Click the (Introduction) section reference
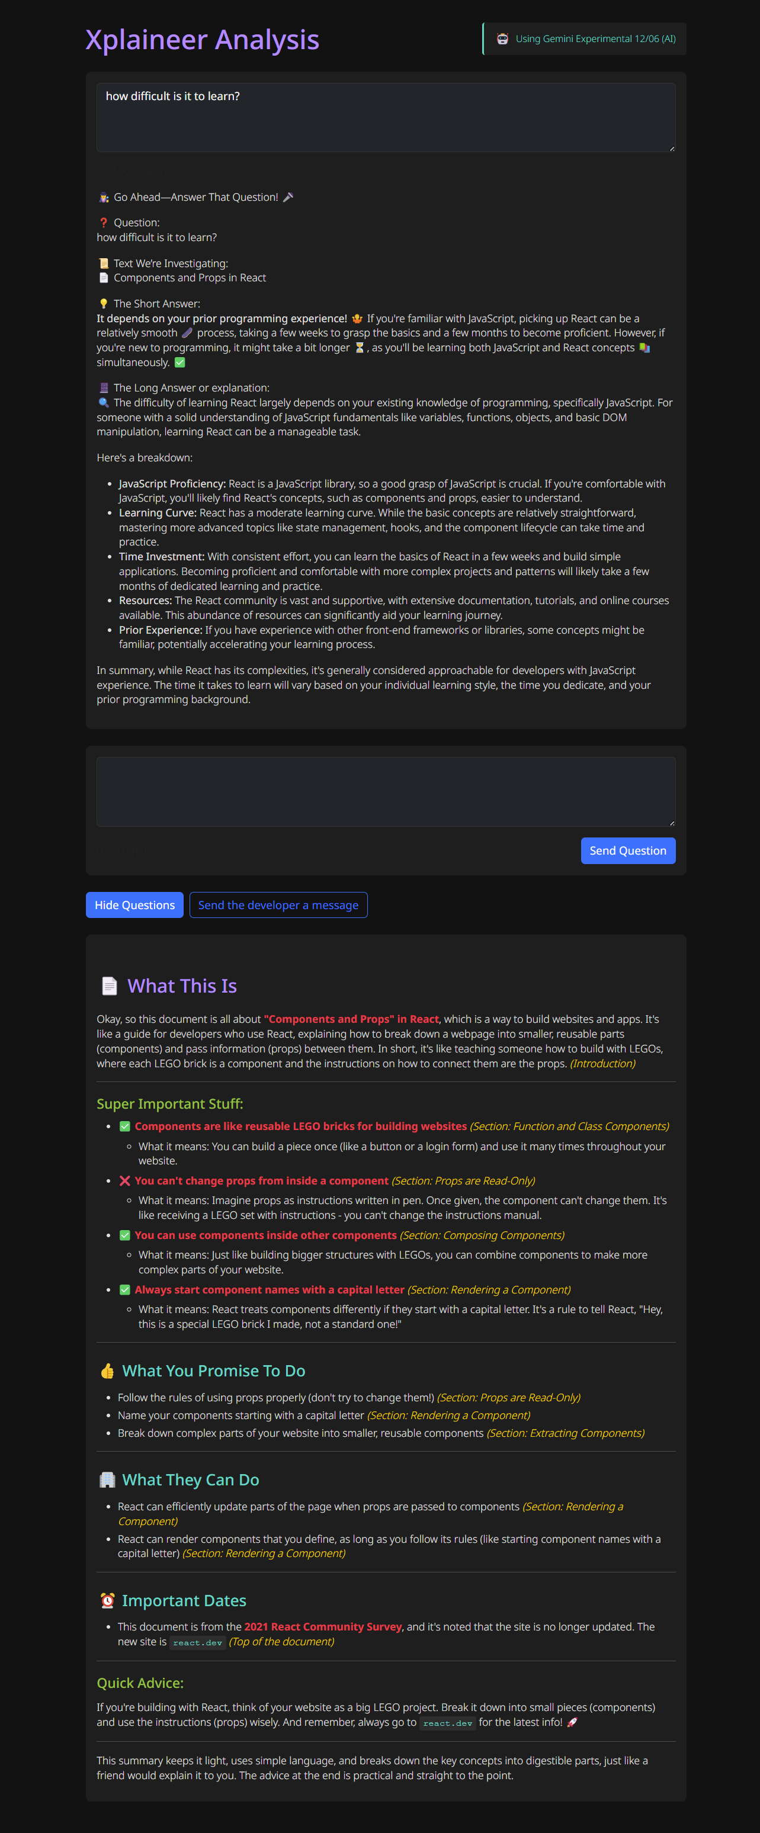The height and width of the screenshot is (1833, 760). 603,1063
